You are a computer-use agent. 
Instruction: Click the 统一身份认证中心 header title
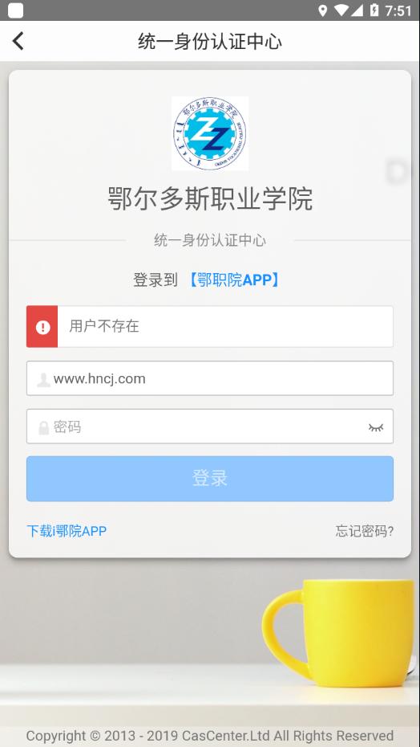pos(210,42)
